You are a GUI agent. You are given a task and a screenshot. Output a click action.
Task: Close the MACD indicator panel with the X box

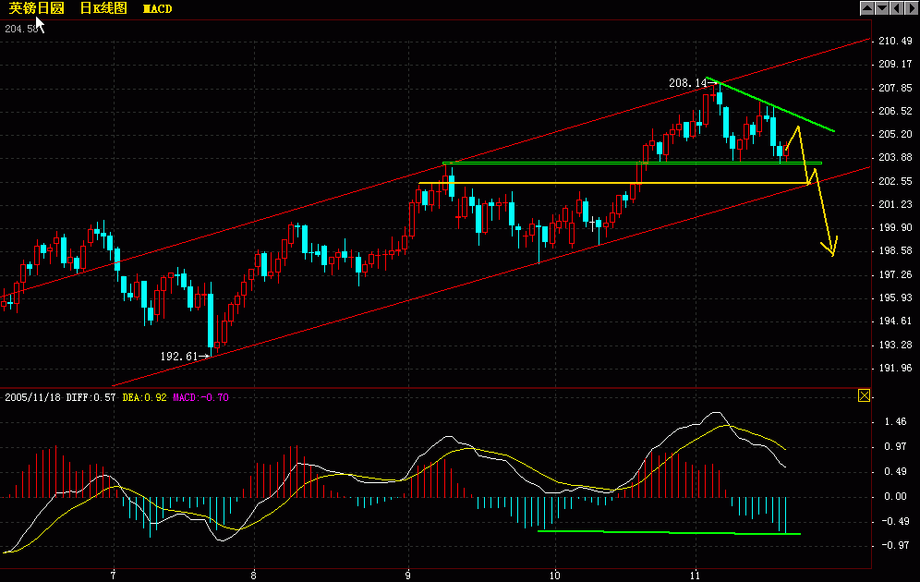[x=864, y=395]
